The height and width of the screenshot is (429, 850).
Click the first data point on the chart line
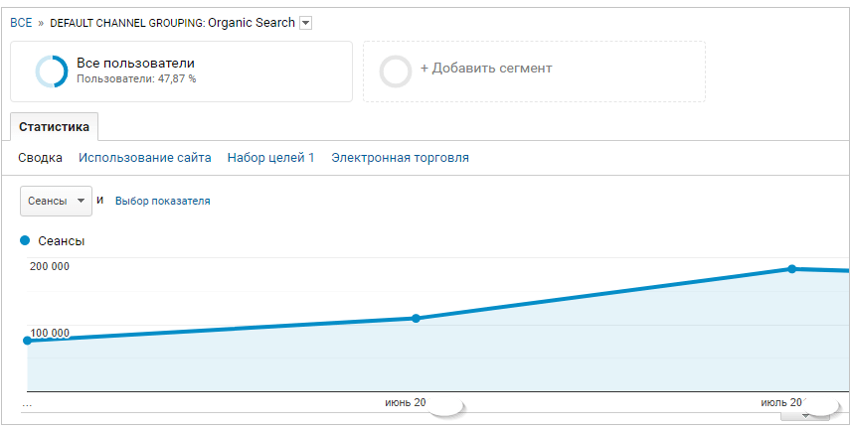point(27,341)
